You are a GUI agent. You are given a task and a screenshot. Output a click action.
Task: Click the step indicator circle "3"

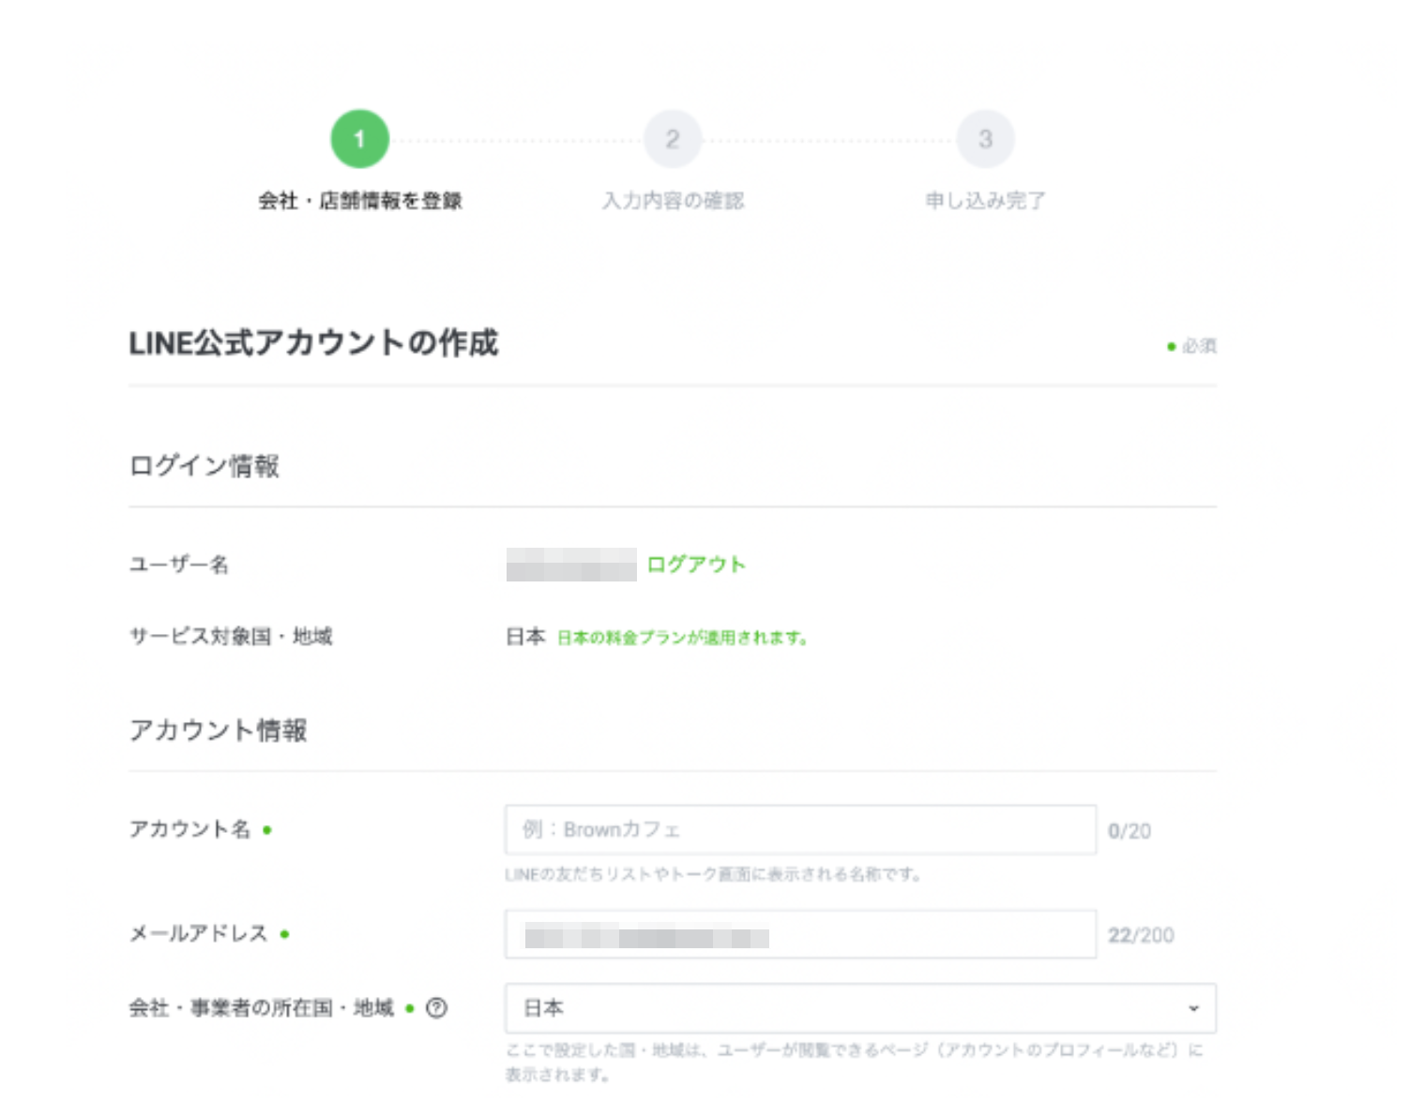click(986, 138)
